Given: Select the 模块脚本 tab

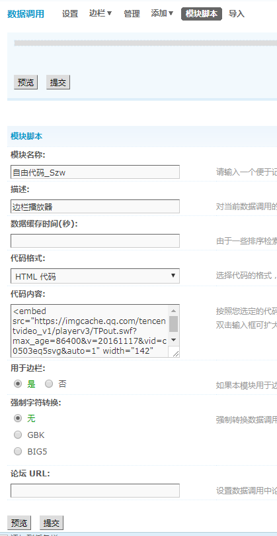Looking at the screenshot, I should pos(202,14).
